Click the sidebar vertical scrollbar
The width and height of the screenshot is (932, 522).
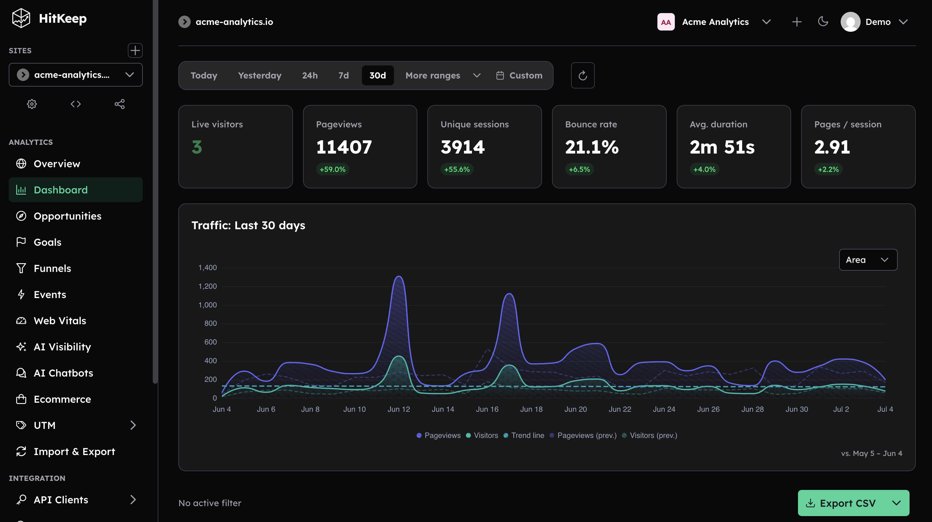click(x=155, y=192)
